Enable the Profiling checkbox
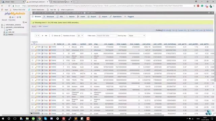This screenshot has width=216, height=121. click(154, 30)
